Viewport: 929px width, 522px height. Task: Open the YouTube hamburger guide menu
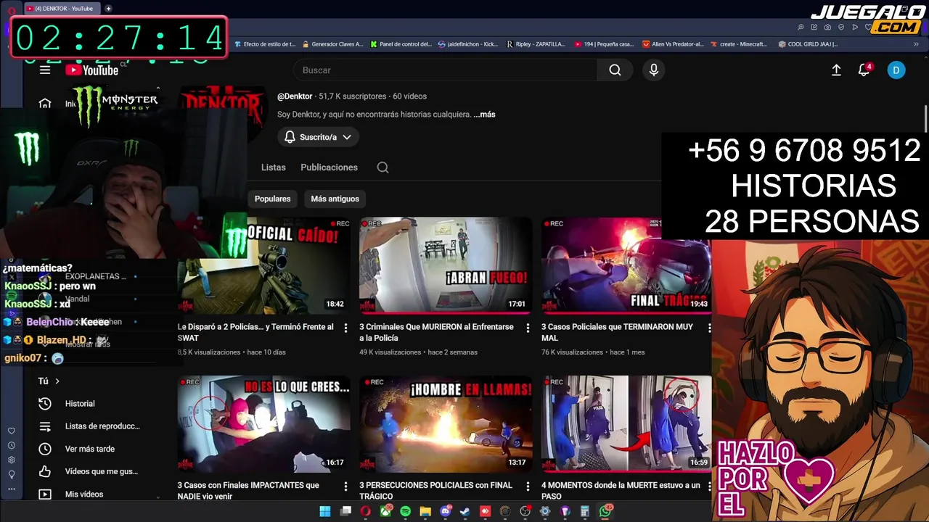tap(45, 70)
